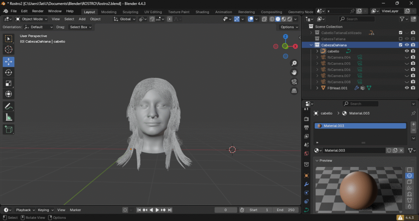Open the Options popover in viewport header

[289, 27]
